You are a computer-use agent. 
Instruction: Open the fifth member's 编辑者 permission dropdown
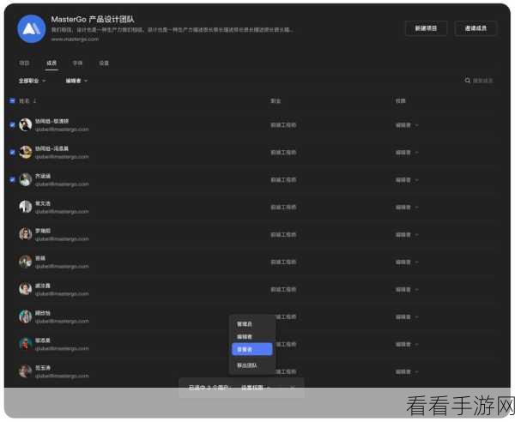tap(407, 235)
